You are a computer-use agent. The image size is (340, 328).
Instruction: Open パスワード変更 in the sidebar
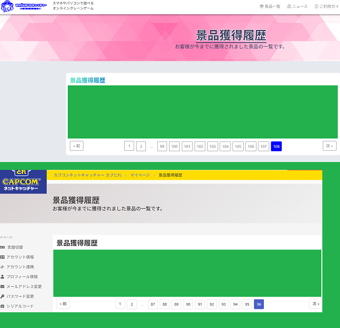[20, 296]
